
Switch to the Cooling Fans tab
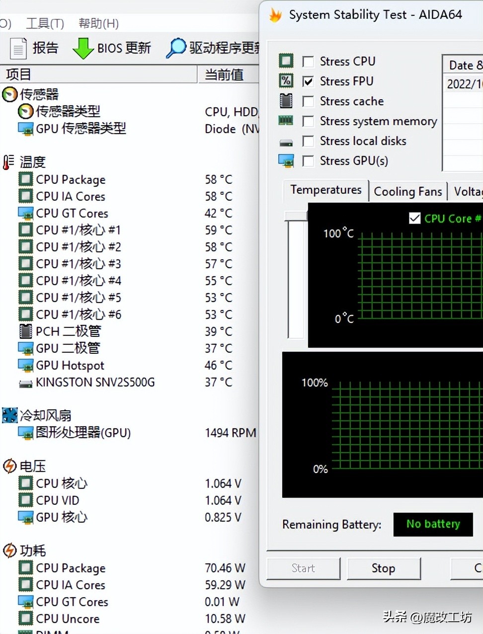(407, 192)
